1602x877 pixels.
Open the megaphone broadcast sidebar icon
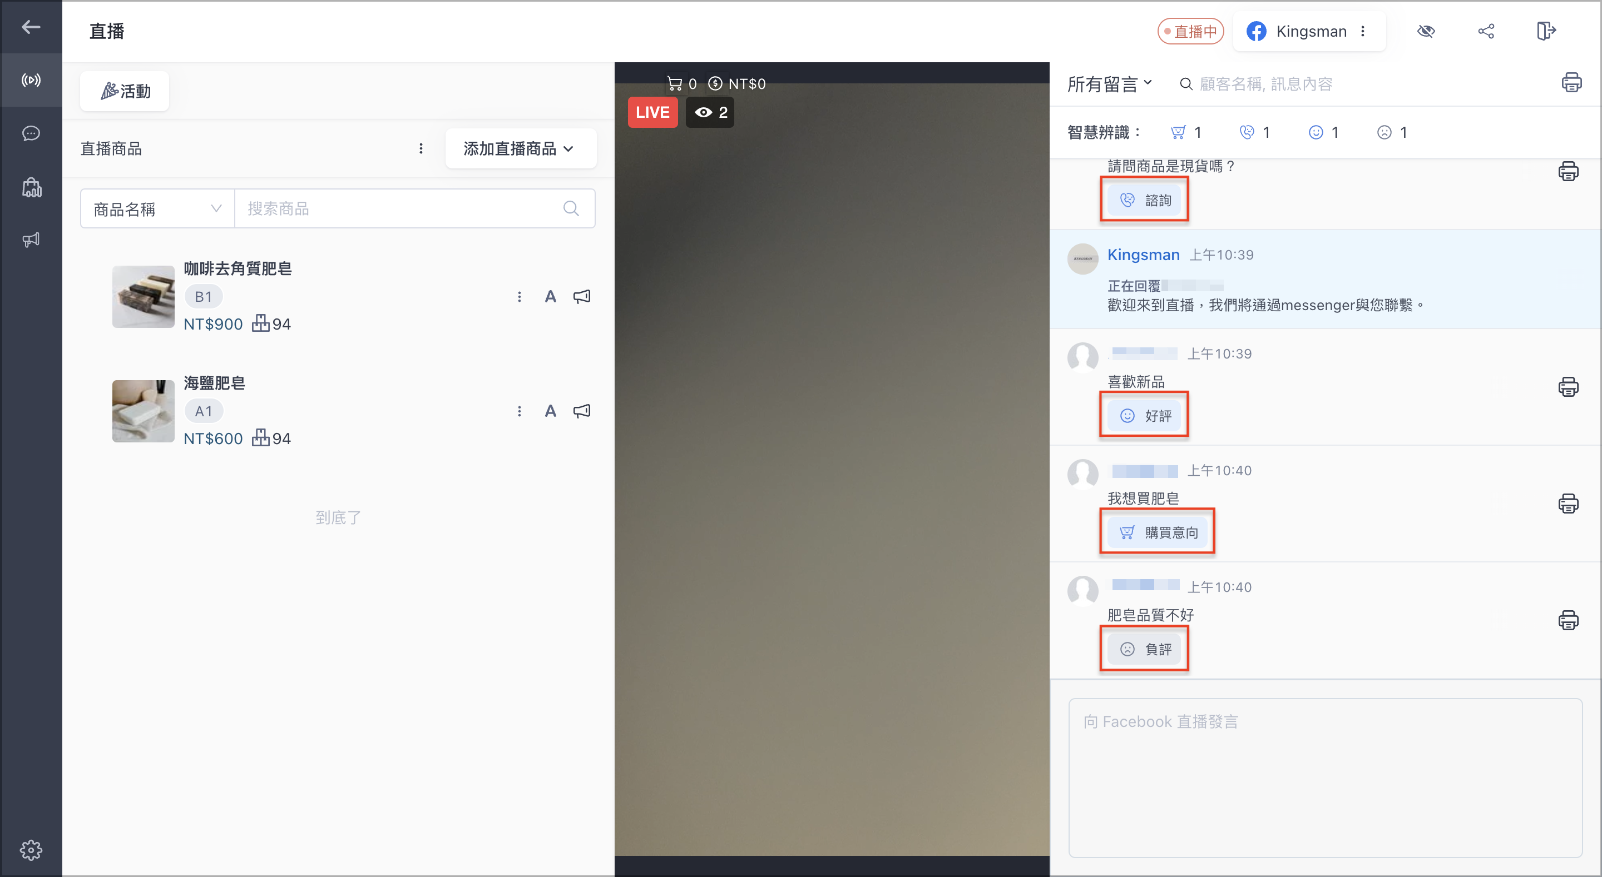31,240
